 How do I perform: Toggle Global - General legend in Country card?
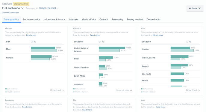point(81,92)
